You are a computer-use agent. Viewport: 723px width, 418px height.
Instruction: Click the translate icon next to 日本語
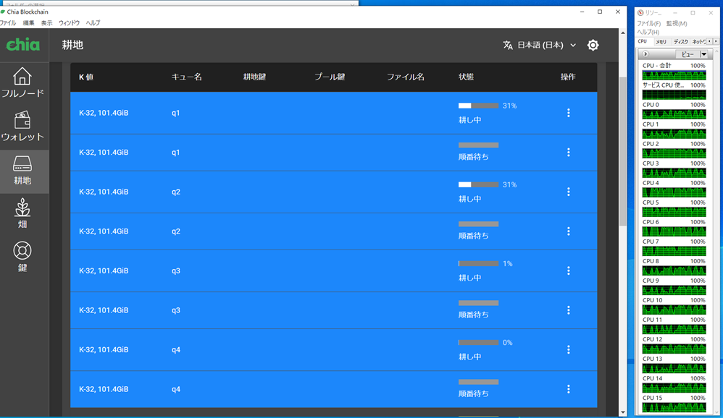click(x=508, y=45)
